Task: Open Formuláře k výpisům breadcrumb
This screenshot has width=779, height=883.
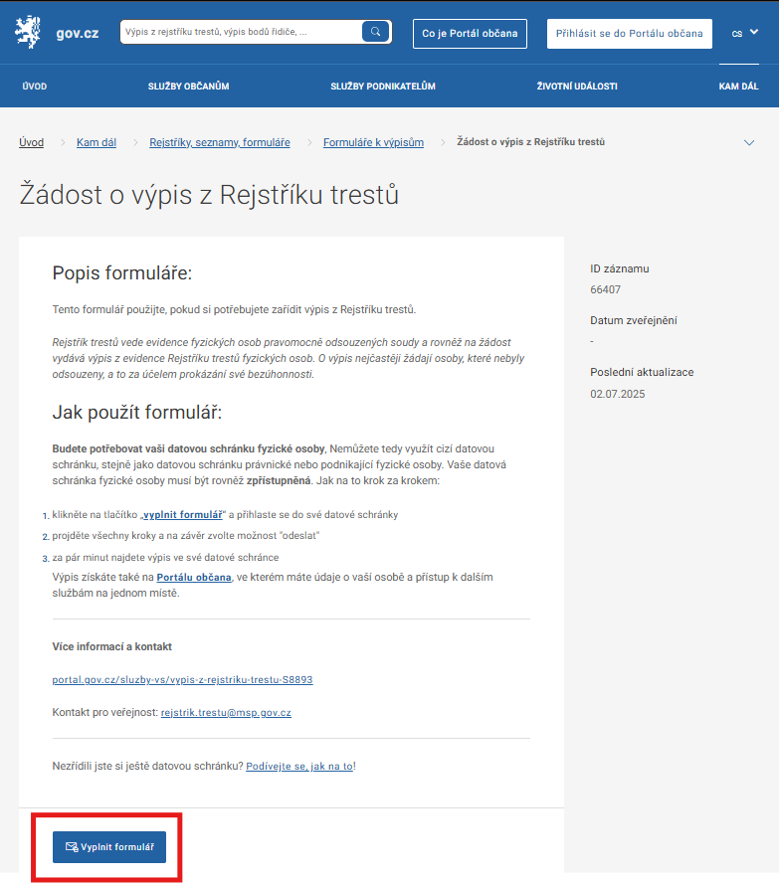Action: click(373, 142)
